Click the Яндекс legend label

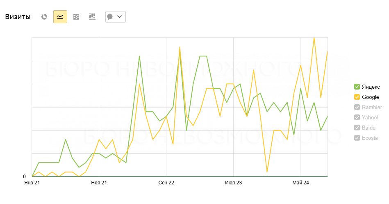point(371,87)
